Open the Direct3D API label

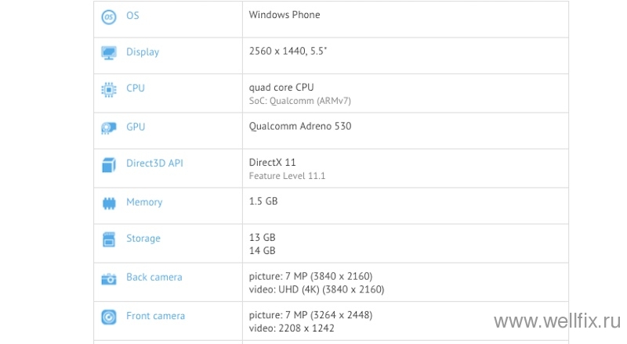click(x=154, y=163)
